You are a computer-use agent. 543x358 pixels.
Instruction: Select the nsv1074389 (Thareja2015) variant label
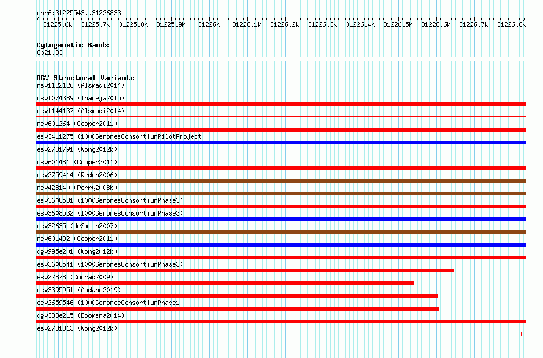tap(81, 98)
